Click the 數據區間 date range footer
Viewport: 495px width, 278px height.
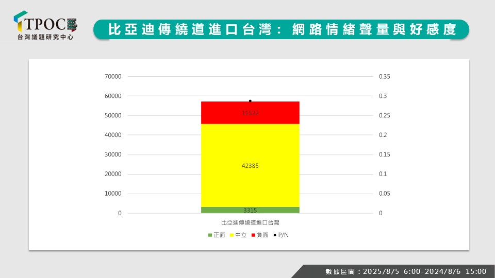(x=405, y=271)
